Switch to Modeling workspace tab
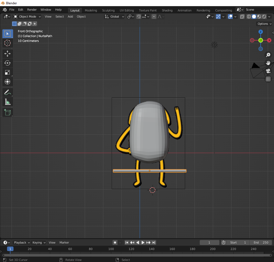Image resolution: width=274 pixels, height=262 pixels. [91, 10]
